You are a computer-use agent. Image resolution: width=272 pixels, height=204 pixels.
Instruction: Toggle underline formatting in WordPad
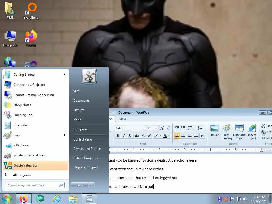click(130, 136)
